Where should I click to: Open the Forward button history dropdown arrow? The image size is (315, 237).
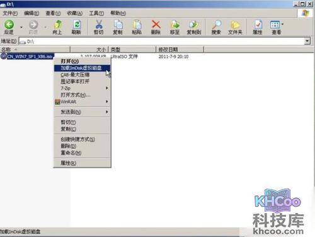[x=45, y=27]
